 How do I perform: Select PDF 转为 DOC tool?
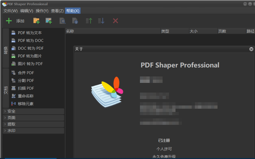click(x=31, y=41)
